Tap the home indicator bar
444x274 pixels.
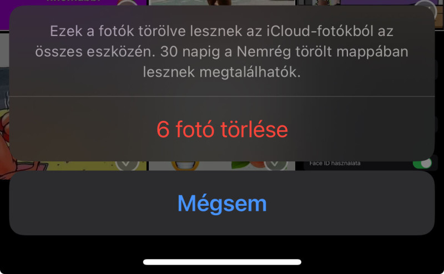click(x=222, y=262)
